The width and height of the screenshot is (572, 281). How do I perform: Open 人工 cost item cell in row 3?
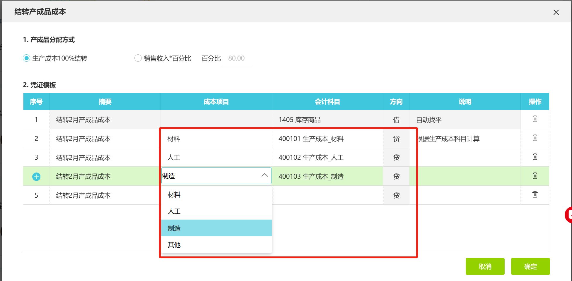click(216, 158)
